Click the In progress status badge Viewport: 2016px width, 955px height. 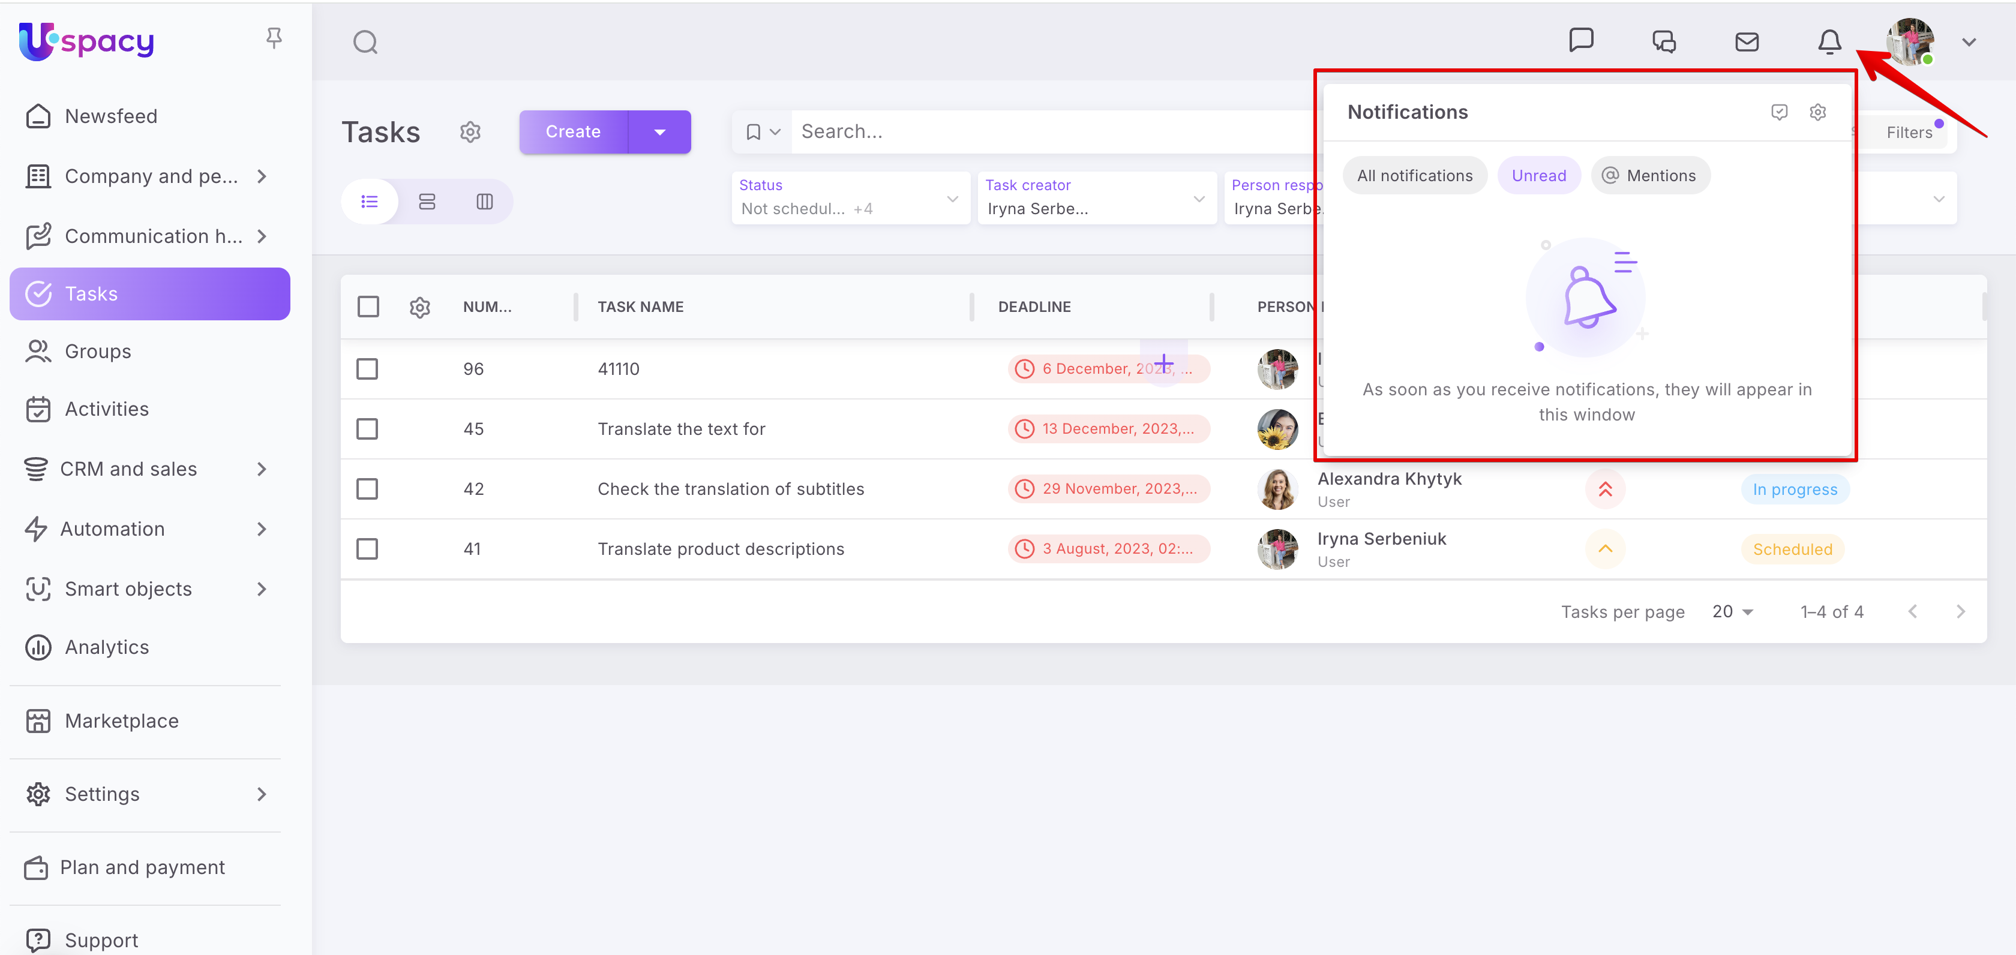[x=1794, y=489]
